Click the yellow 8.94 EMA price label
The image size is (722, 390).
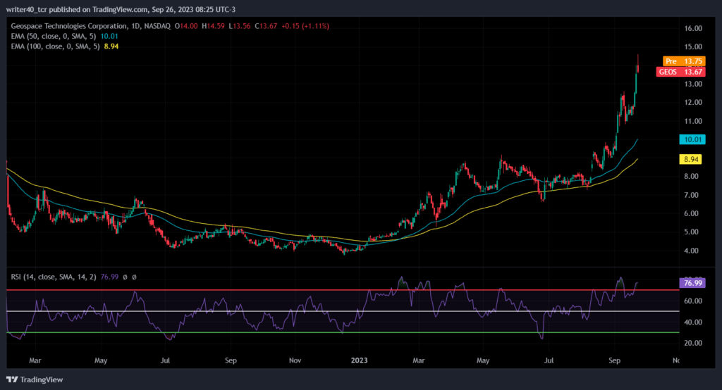691,159
